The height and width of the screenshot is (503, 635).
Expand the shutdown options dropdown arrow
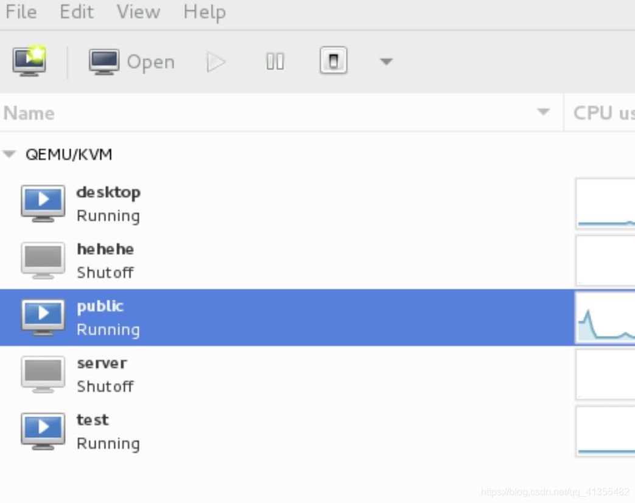pos(386,61)
